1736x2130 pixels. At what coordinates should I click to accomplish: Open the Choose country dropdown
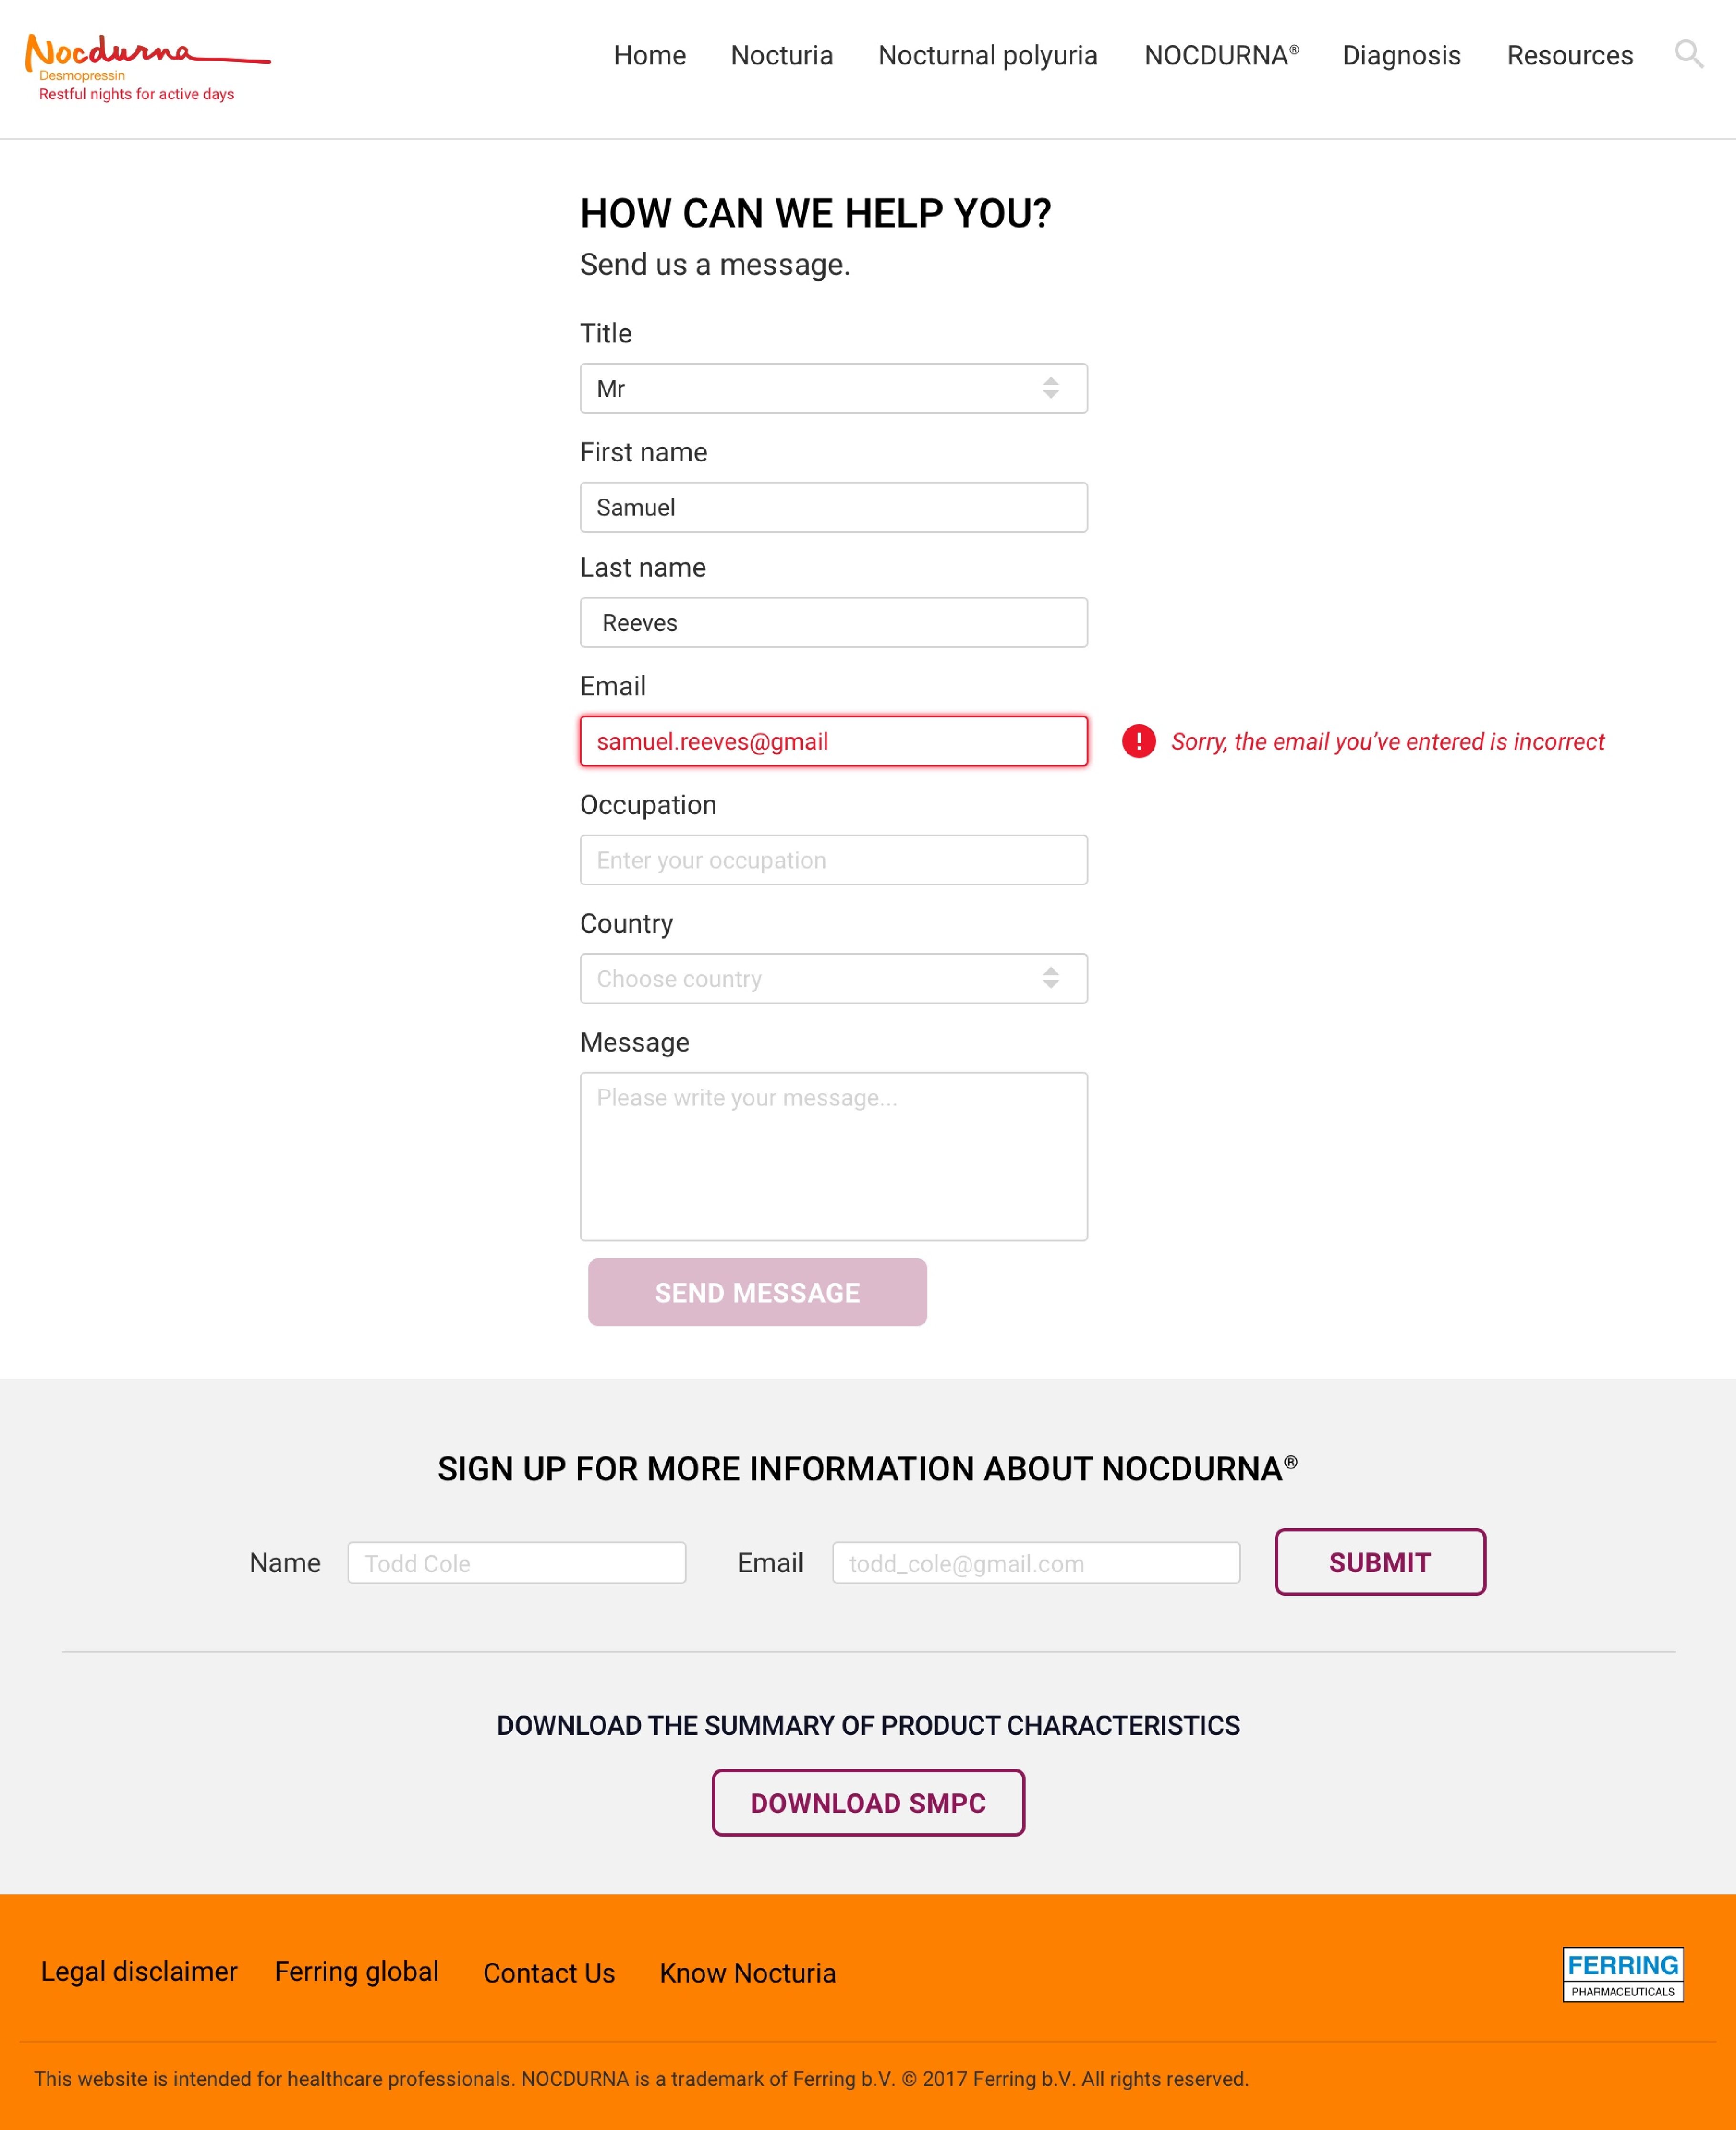click(833, 979)
